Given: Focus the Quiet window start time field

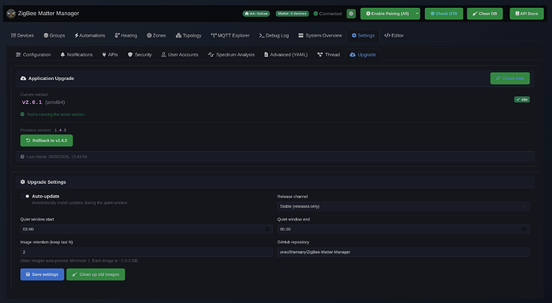Looking at the screenshot, I should pos(146,229).
